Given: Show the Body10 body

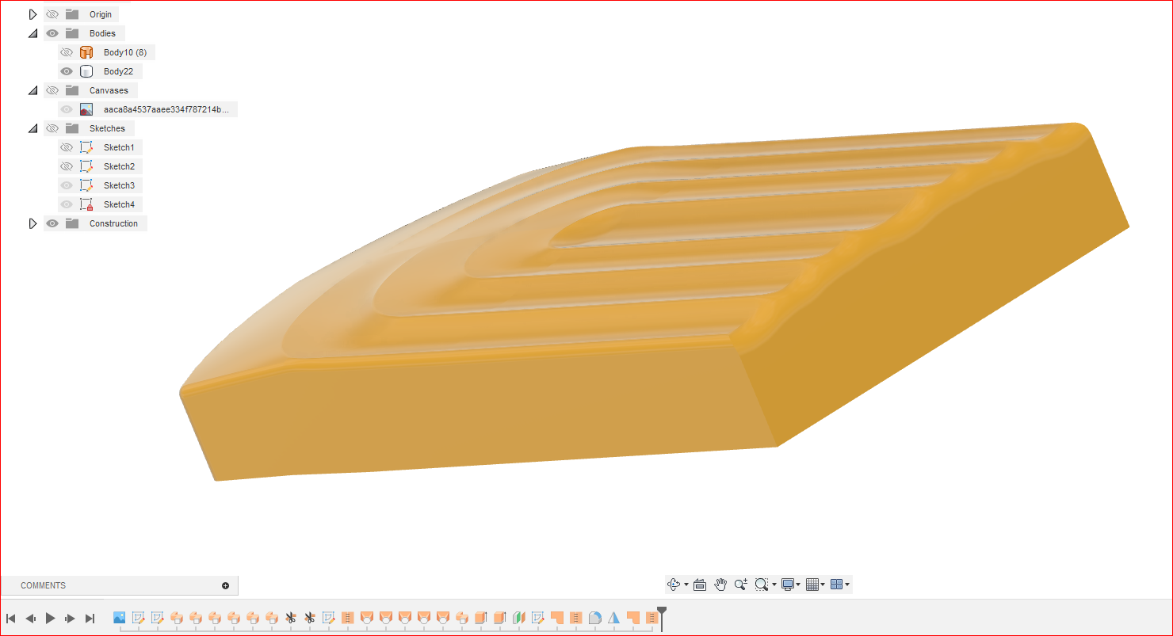Looking at the screenshot, I should point(67,51).
